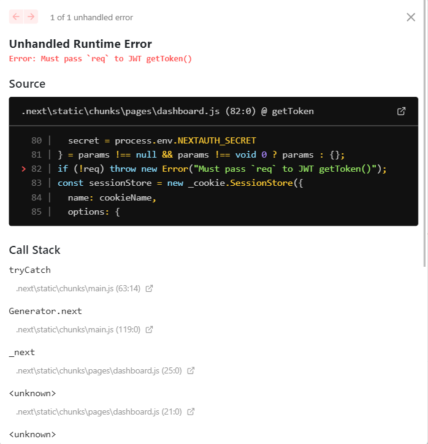Click the _next call stack entry

click(22, 353)
